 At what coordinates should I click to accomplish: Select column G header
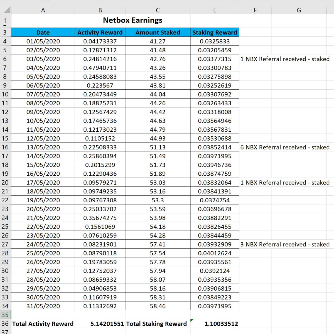[x=299, y=10]
